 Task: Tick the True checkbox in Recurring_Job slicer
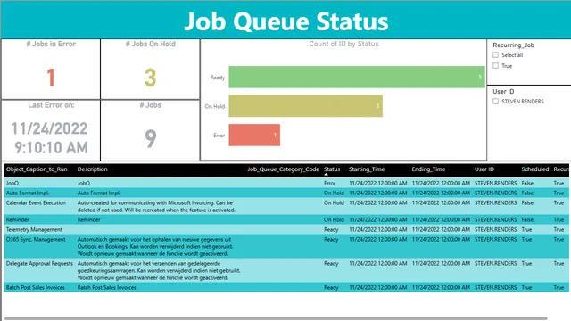pyautogui.click(x=496, y=65)
